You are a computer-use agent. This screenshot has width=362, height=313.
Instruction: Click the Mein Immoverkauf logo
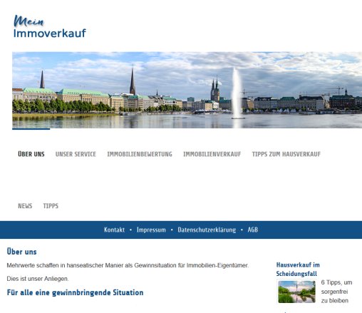pos(50,26)
